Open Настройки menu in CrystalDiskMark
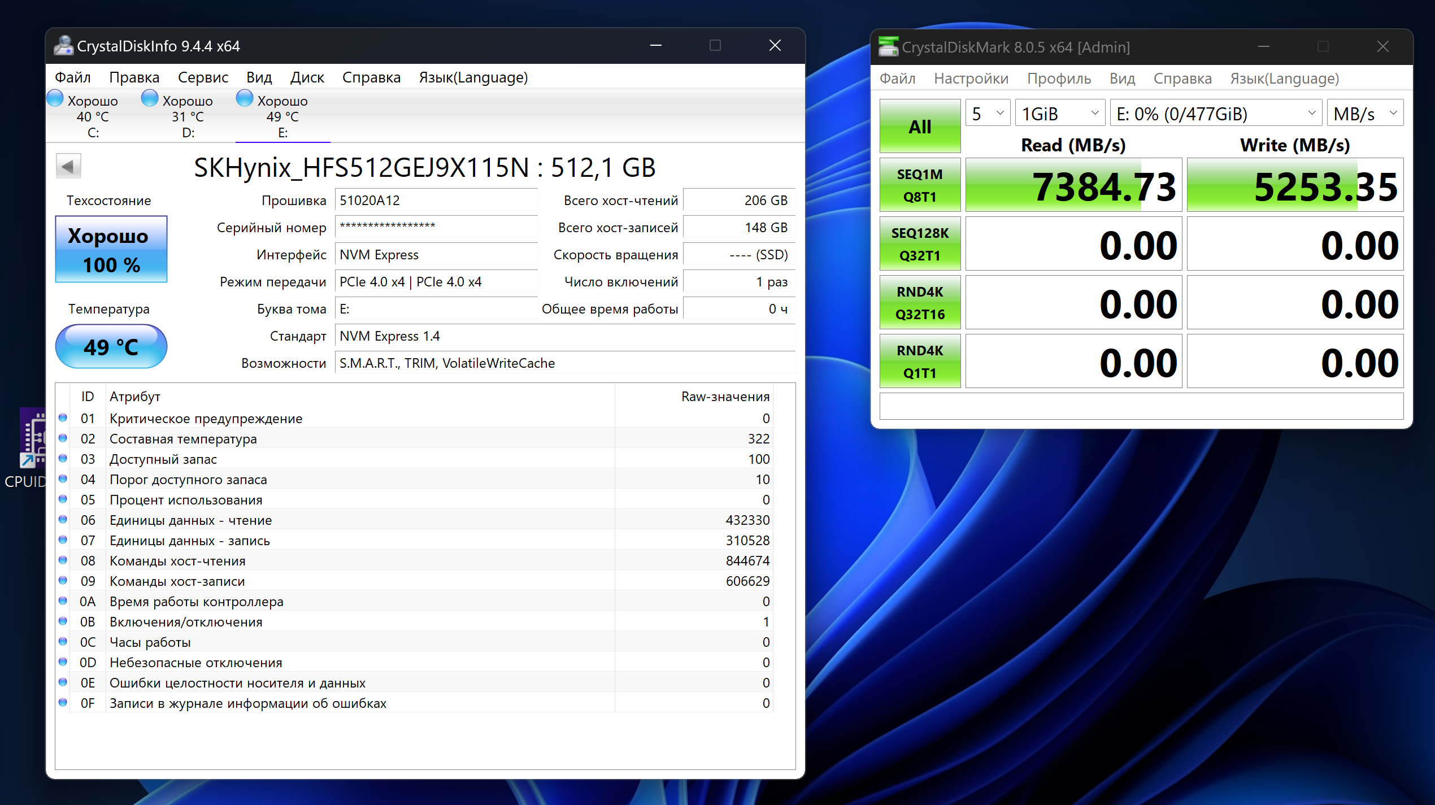Viewport: 1435px width, 805px height. click(971, 79)
